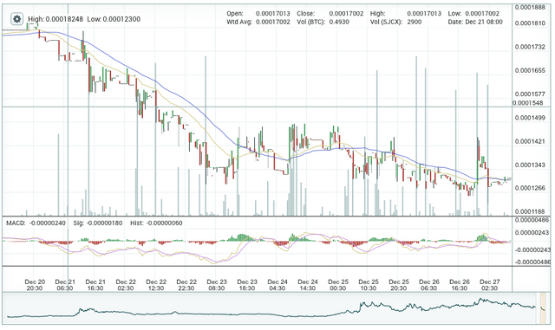Click the 0.0001343 price axis label
The height and width of the screenshot is (330, 555).
point(530,165)
